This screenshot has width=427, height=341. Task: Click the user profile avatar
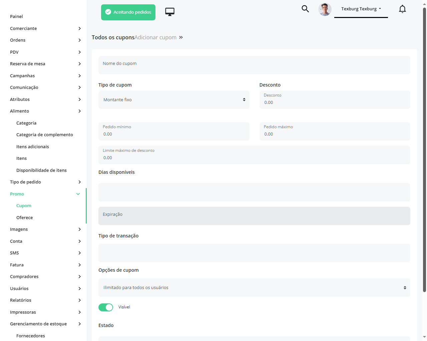(x=325, y=9)
